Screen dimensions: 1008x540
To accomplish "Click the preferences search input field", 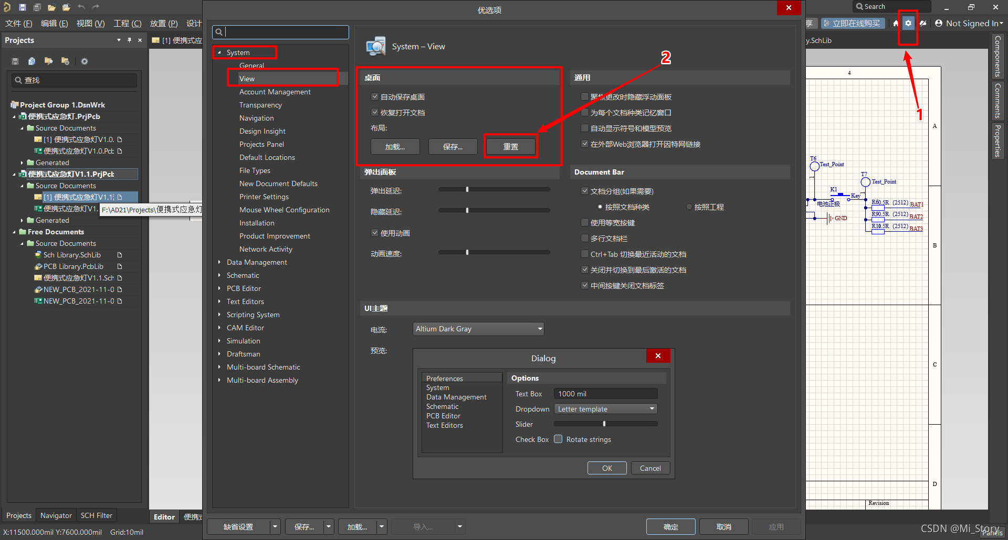I will point(281,32).
